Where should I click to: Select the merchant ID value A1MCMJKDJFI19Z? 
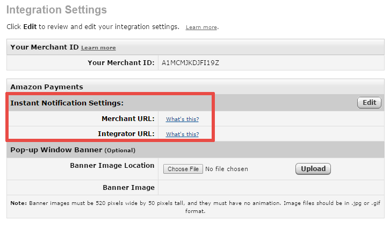190,63
